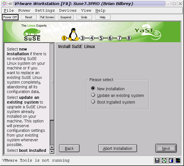Image resolution: width=184 pixels, height=166 pixels.
Task: Click the Full Screen toolbar button
Action: pyautogui.click(x=47, y=17)
